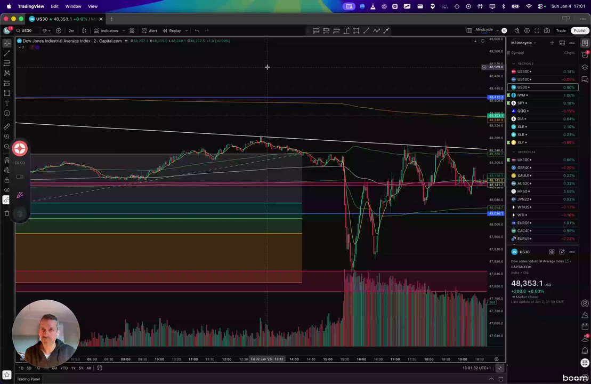591x384 pixels.
Task: Open the emoji icons tool
Action: click(7, 113)
